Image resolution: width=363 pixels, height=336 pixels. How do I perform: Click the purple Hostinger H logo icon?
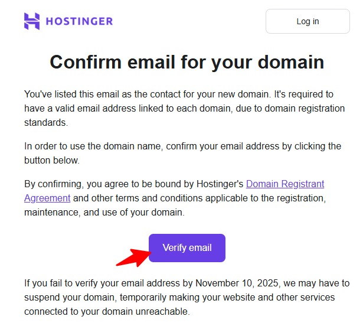[32, 21]
